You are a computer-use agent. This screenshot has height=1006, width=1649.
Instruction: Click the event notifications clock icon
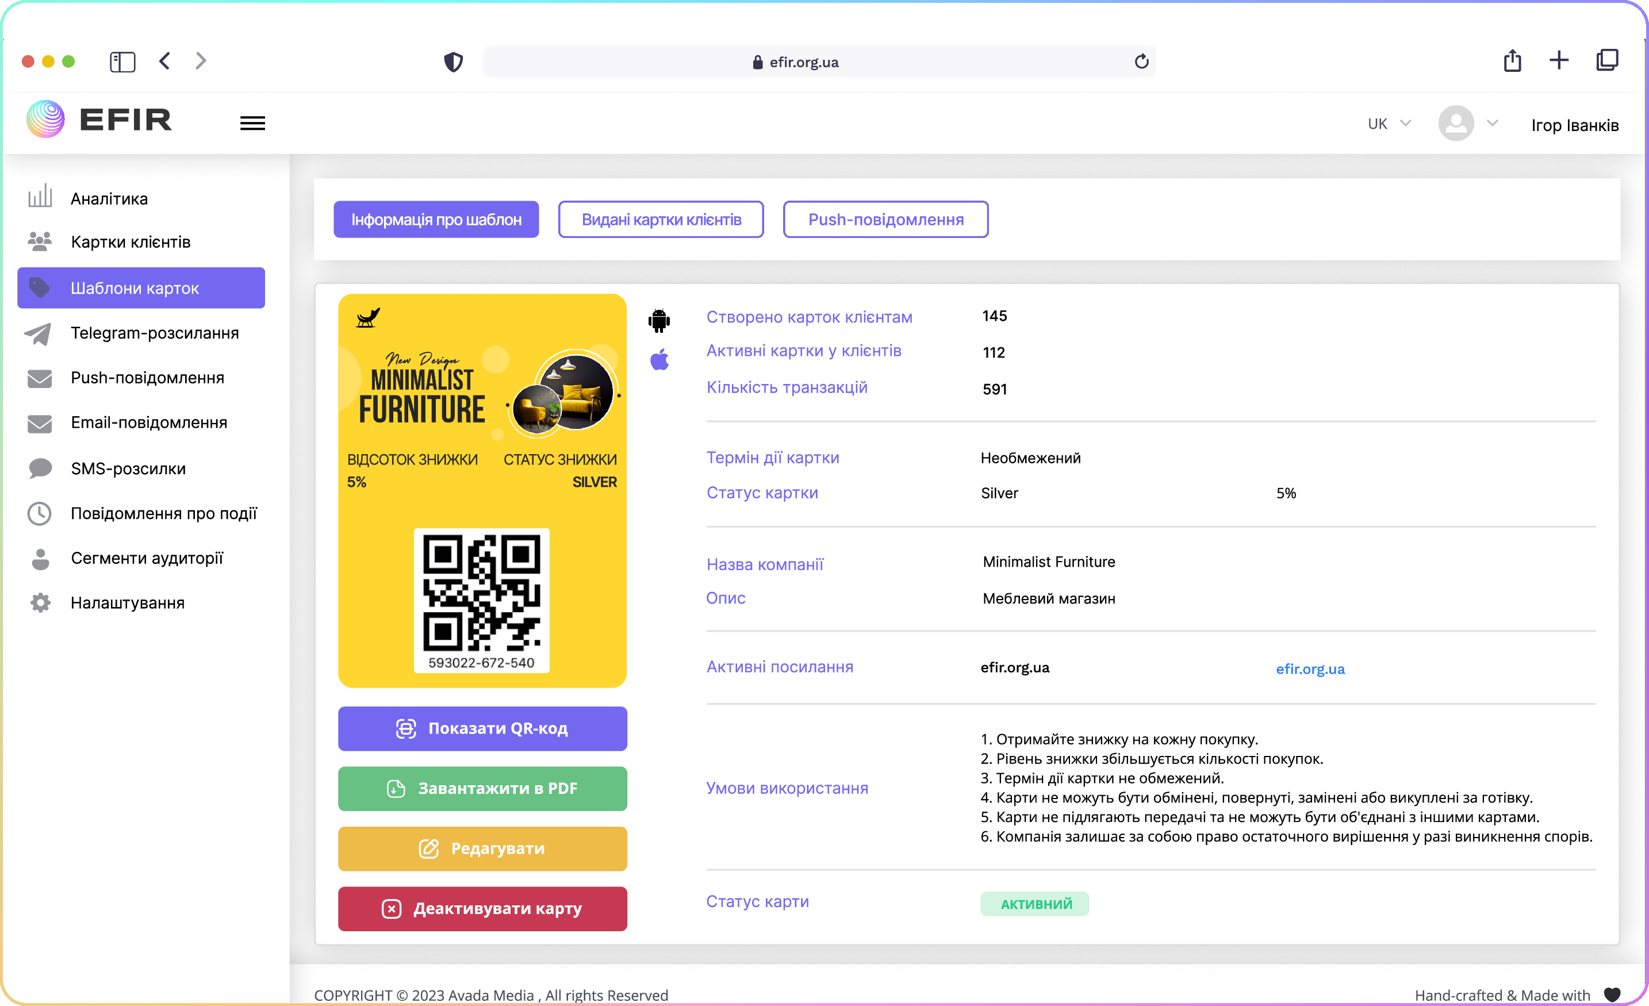[40, 513]
